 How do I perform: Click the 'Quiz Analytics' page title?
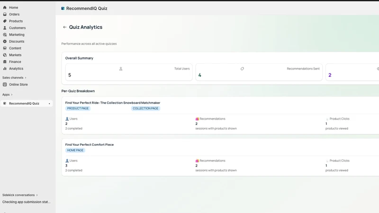click(86, 27)
